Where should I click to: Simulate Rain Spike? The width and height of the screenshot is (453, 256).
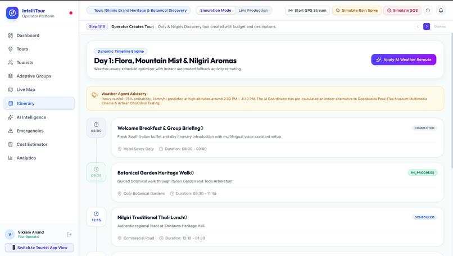[x=357, y=11]
